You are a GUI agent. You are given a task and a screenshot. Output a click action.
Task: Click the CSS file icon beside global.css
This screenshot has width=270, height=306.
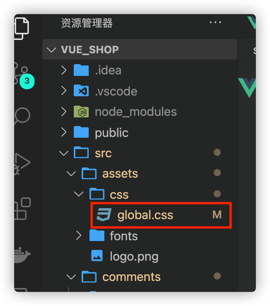[104, 215]
